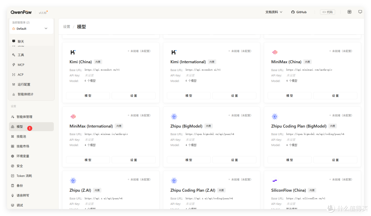This screenshot has width=371, height=216.
Task: Click the MiniMax (China) base URL text
Action: (309, 70)
